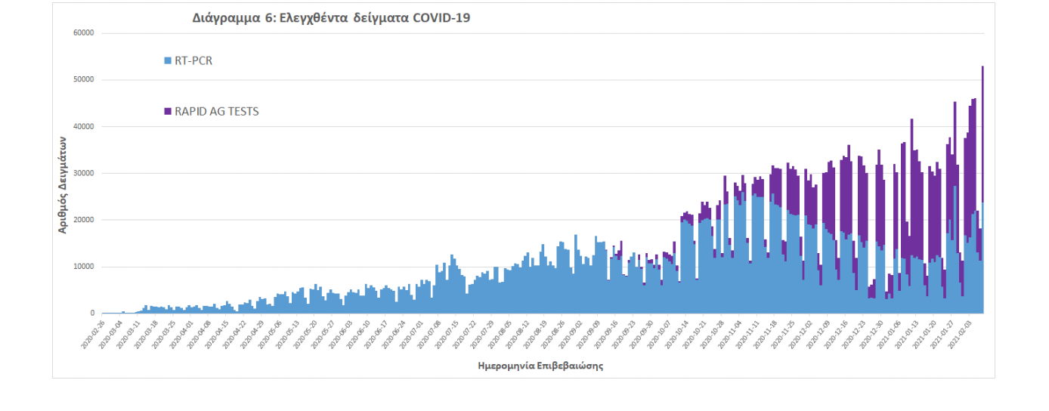Screen dimensions: 1049x411
Task: Click the 10000 y-axis tick label
Action: click(x=83, y=267)
